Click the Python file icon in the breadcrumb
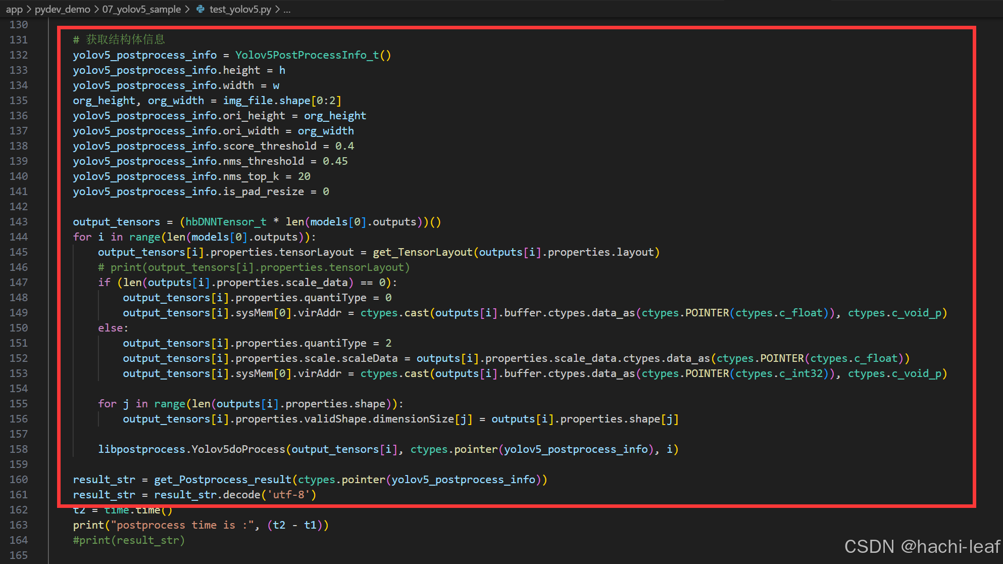Image resolution: width=1003 pixels, height=564 pixels. pyautogui.click(x=200, y=9)
